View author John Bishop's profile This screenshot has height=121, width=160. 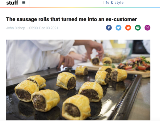pos(16,28)
